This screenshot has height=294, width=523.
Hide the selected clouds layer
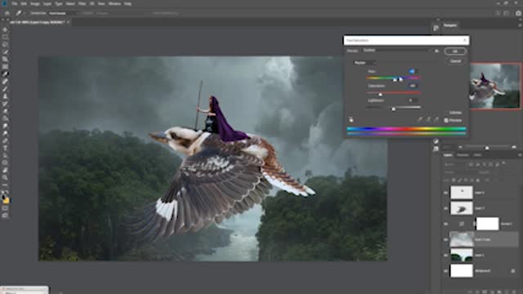point(445,239)
